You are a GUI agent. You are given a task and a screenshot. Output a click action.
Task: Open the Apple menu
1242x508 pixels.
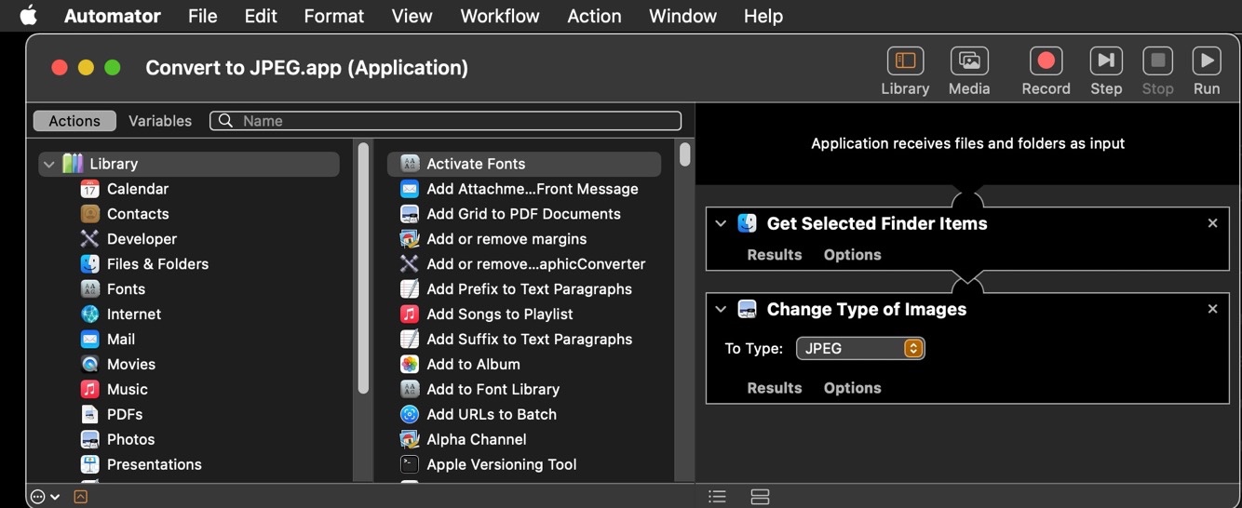28,16
